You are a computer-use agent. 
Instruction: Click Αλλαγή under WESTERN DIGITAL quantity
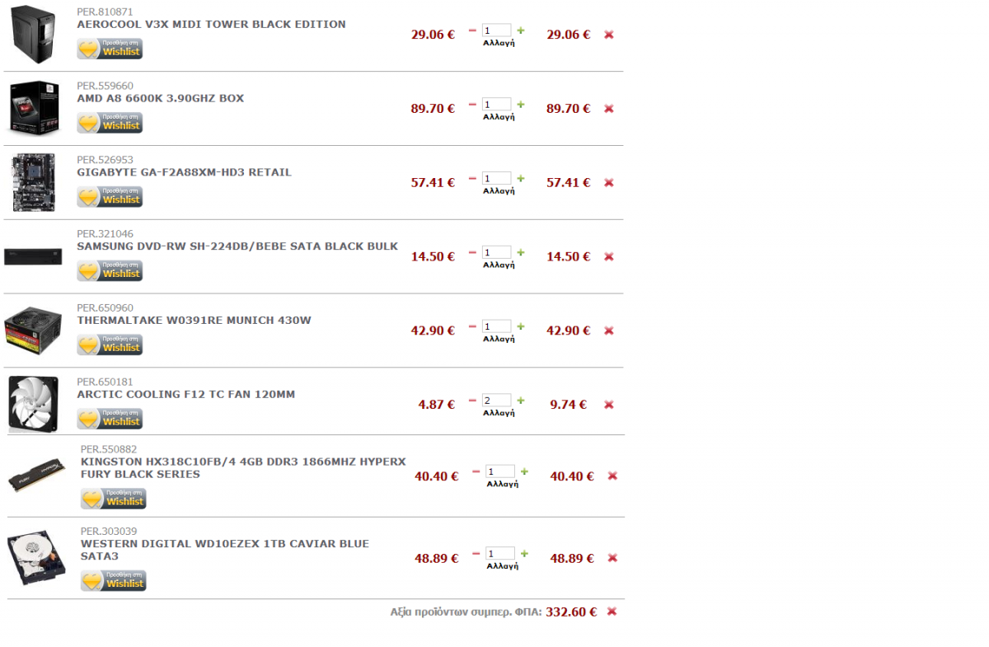502,566
